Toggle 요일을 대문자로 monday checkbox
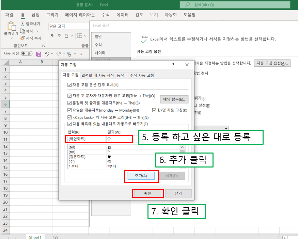This screenshot has width=298, height=239. pyautogui.click(x=69, y=110)
